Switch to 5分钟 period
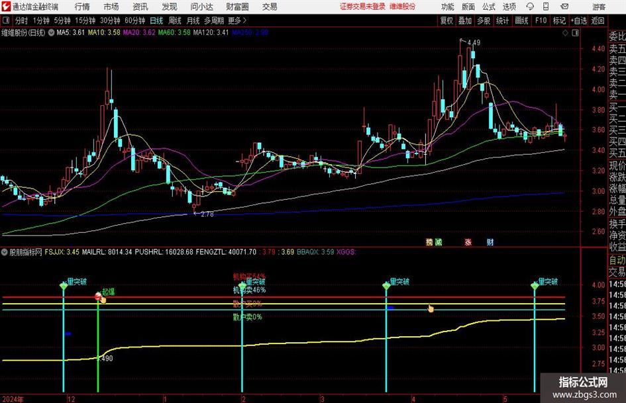Image resolution: width=626 pixels, height=403 pixels. point(62,21)
